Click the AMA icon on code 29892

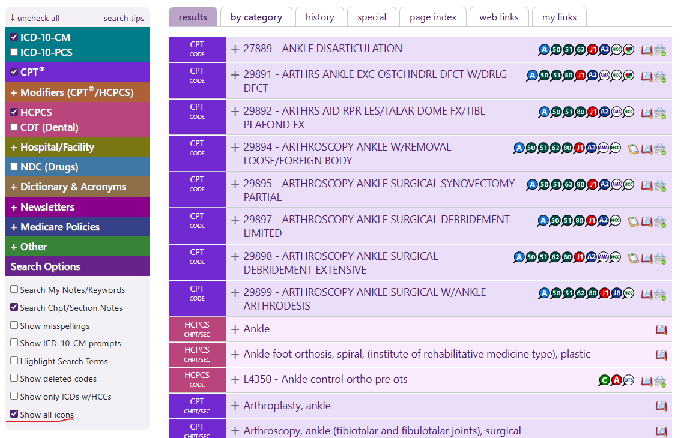(616, 112)
